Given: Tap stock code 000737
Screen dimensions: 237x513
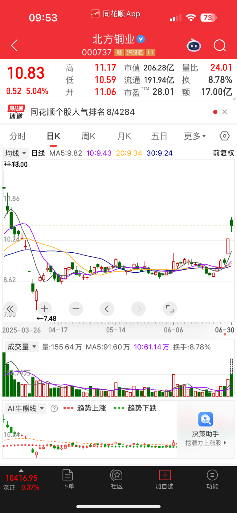Looking at the screenshot, I should [97, 52].
